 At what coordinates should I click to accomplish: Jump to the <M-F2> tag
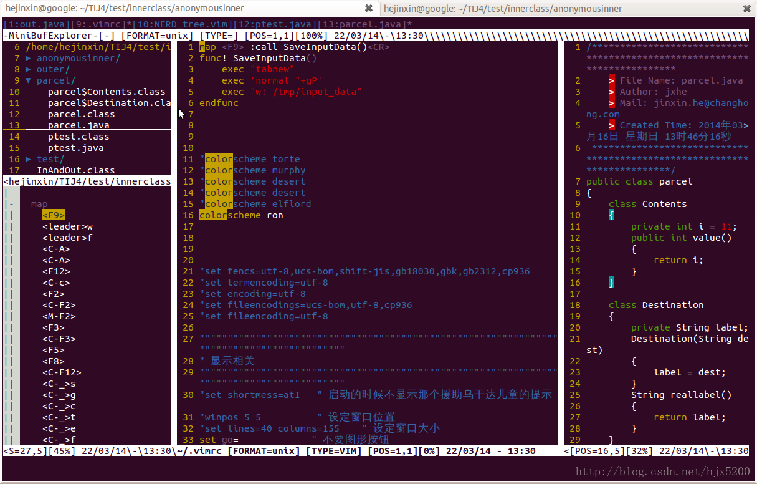(59, 316)
